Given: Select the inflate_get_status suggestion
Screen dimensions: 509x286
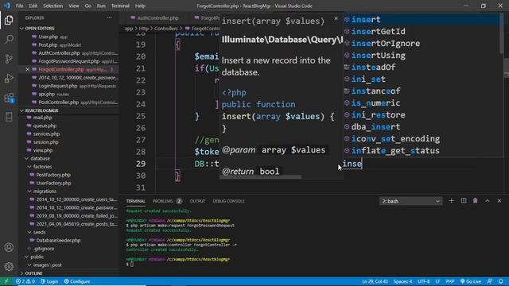Looking at the screenshot, I should pyautogui.click(x=422, y=151).
